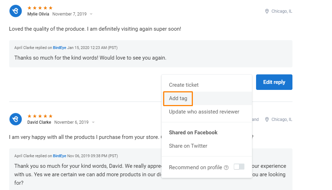
Task: Click Mylie Olivia's BirdEye avatar icon
Action: coord(16,11)
